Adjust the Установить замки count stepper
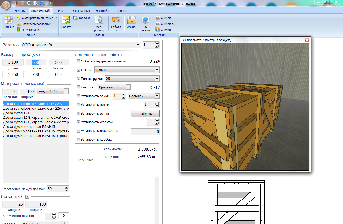 pos(124,96)
